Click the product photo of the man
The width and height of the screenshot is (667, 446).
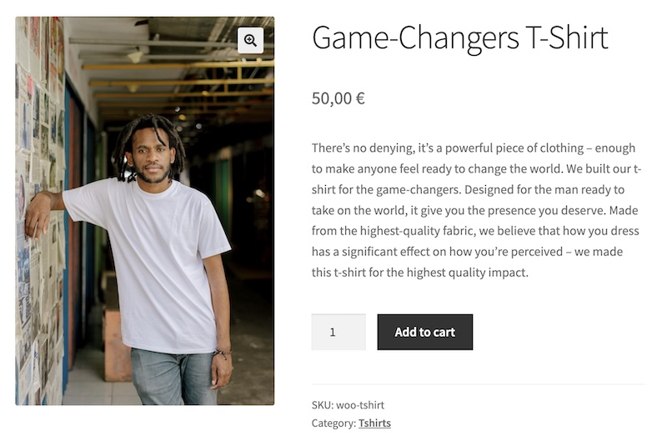click(x=145, y=211)
